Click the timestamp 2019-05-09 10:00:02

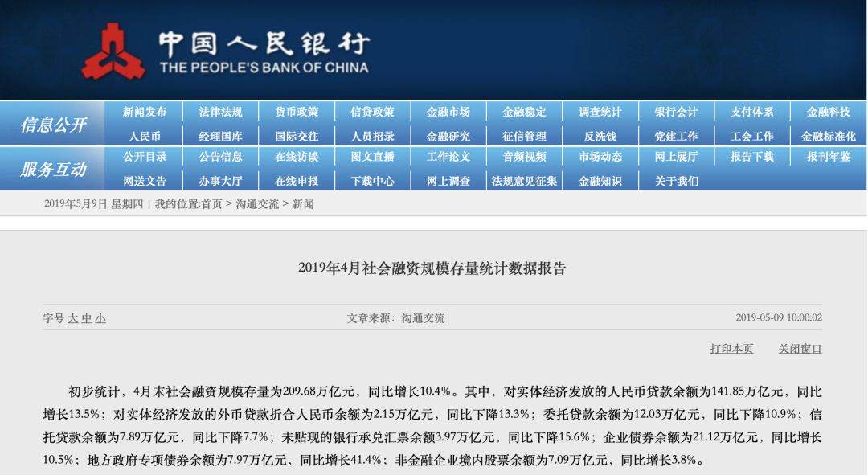point(779,317)
